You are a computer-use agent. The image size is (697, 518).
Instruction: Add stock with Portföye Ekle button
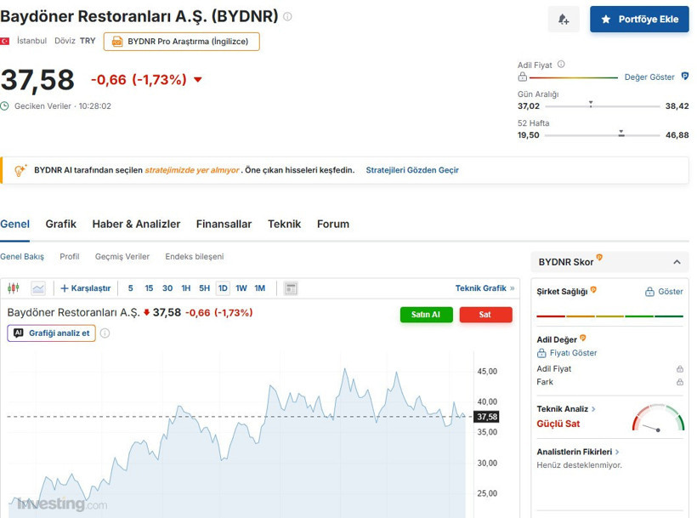pos(639,19)
